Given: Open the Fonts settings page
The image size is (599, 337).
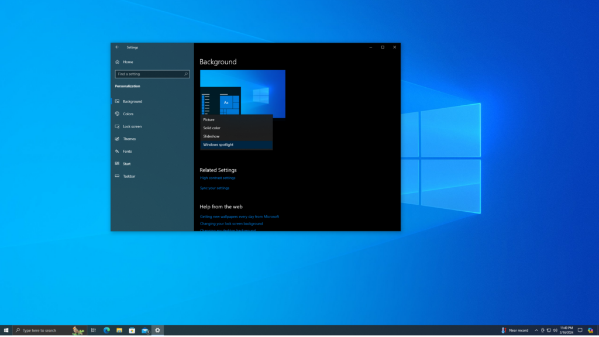Looking at the screenshot, I should click(x=126, y=151).
